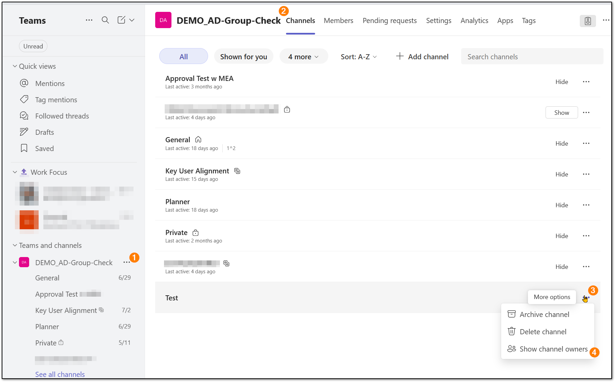Click the Planner channel name in list

(178, 201)
